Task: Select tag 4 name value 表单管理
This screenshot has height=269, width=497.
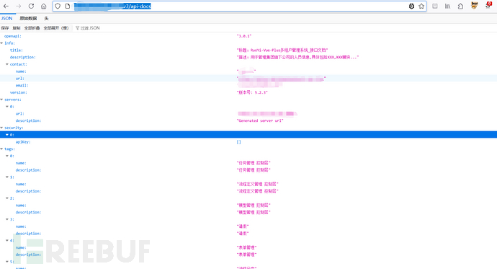Action: coord(246,247)
